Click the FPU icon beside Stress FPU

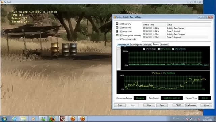click(117, 27)
